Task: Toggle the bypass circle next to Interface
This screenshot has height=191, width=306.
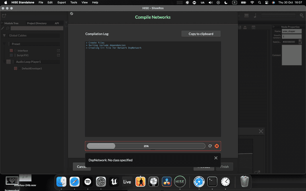Action: (x=15, y=51)
